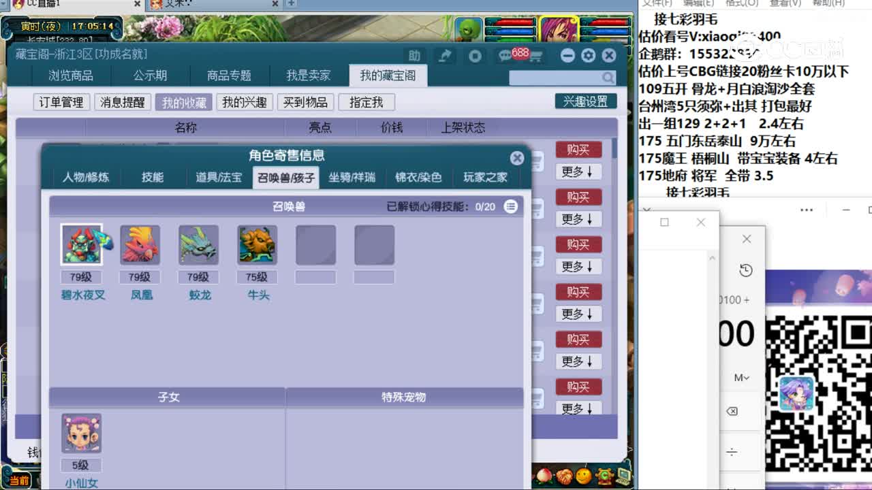The width and height of the screenshot is (872, 490).
Task: Click the 兴趣设置 button
Action: tap(587, 100)
